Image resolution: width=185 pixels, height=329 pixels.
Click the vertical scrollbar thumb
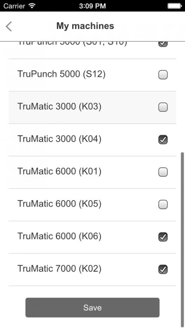click(x=182, y=240)
